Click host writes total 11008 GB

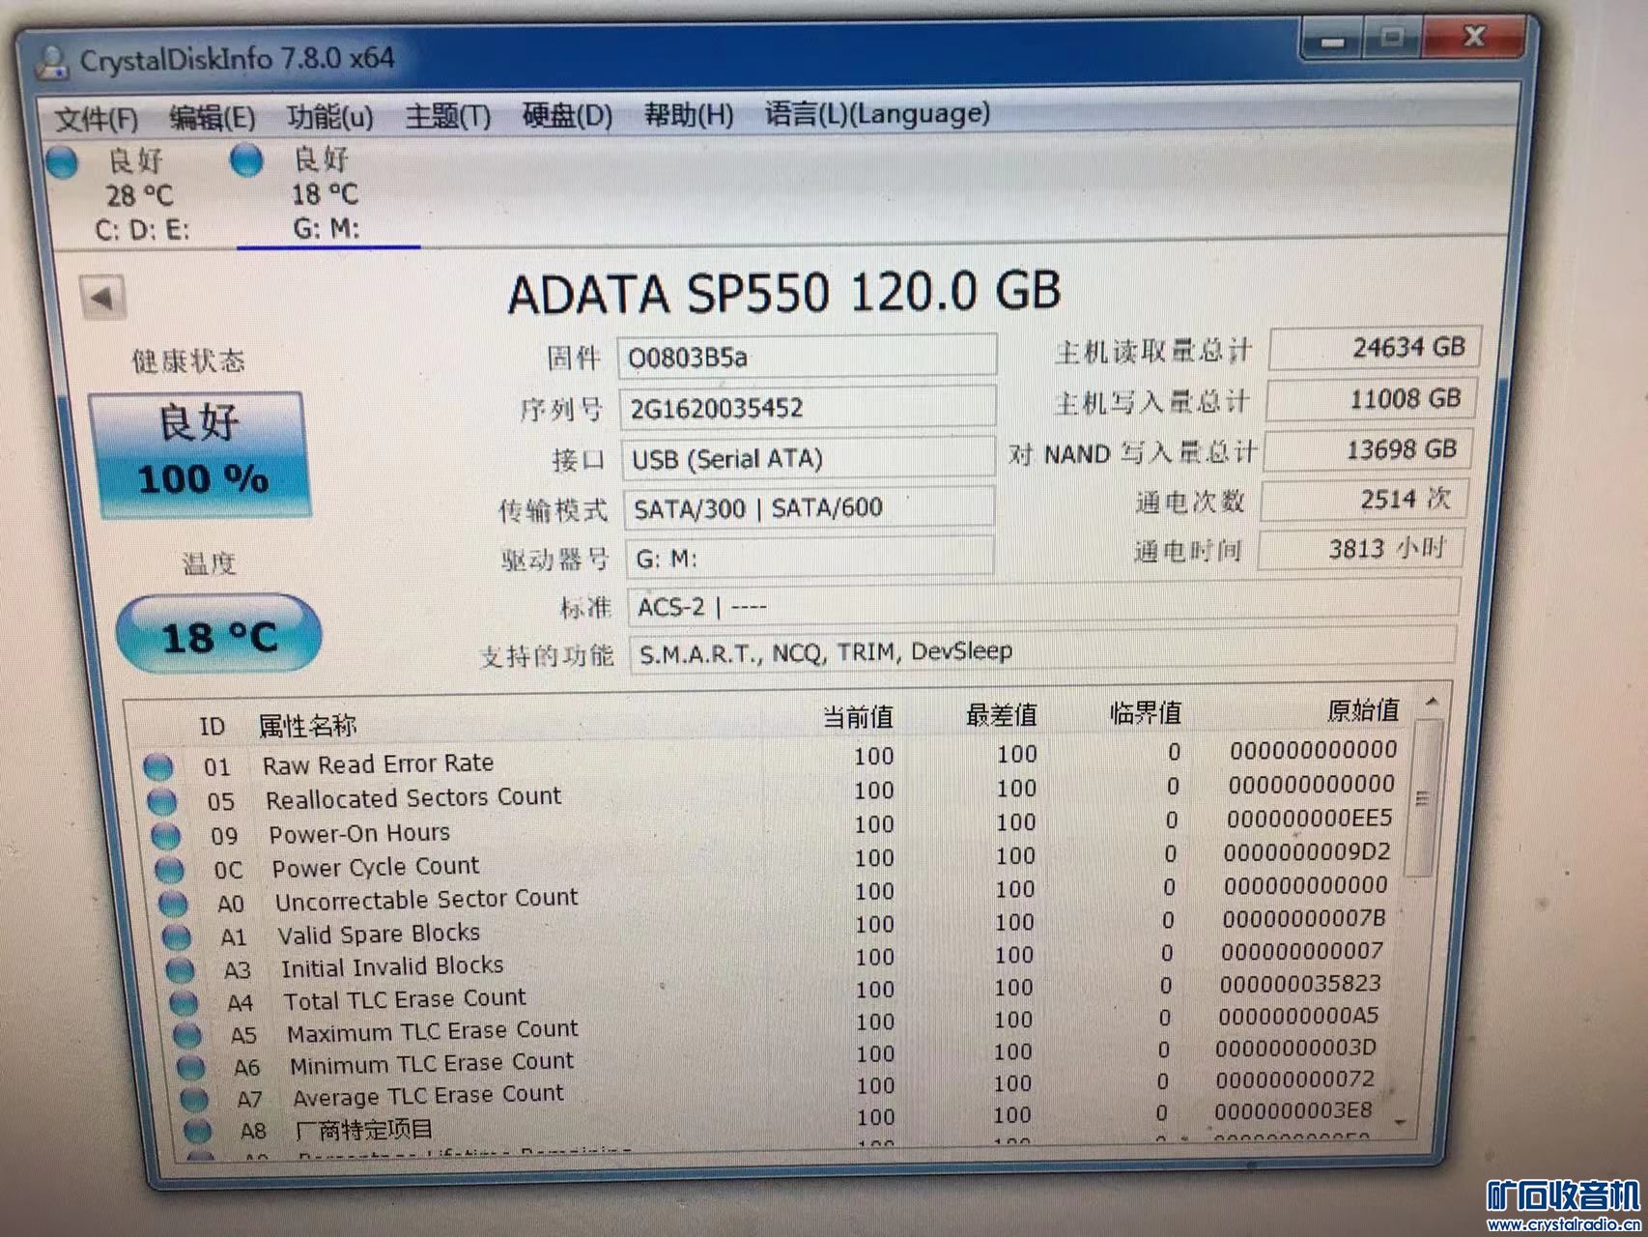pos(1371,399)
